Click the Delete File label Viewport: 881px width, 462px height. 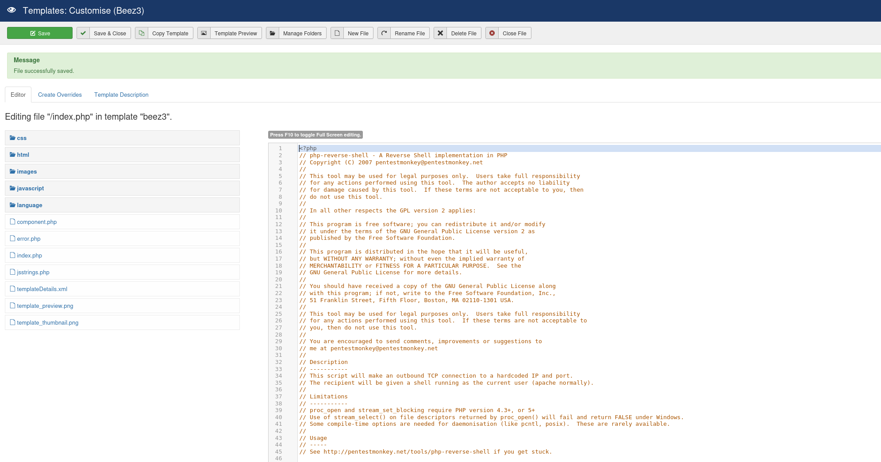pos(464,34)
